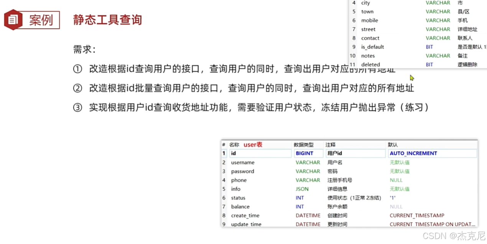This screenshot has width=487, height=244.
Task: Select the street field name in the address table
Action: pos(369,29)
